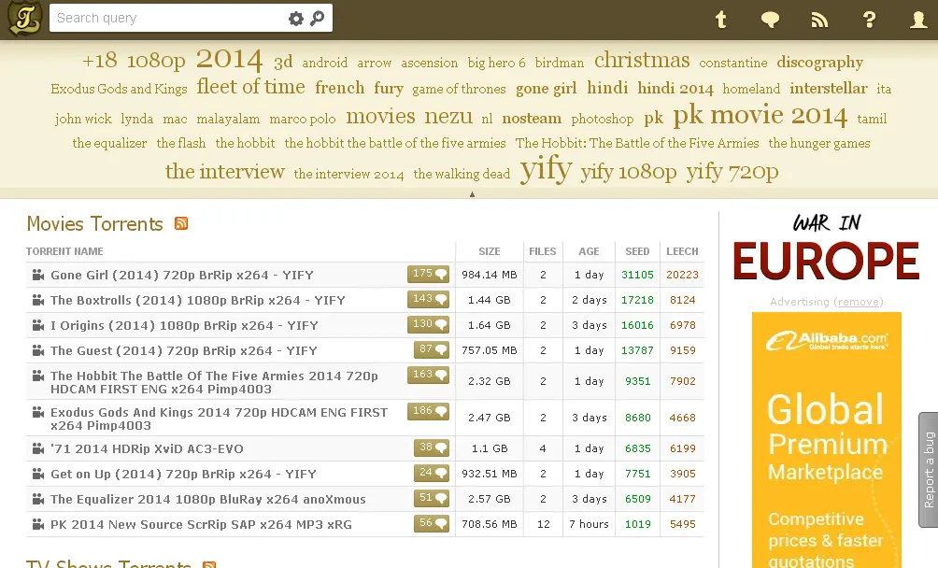The image size is (938, 568).
Task: Open the 175 comments badge for Gone Girl
Action: (428, 274)
